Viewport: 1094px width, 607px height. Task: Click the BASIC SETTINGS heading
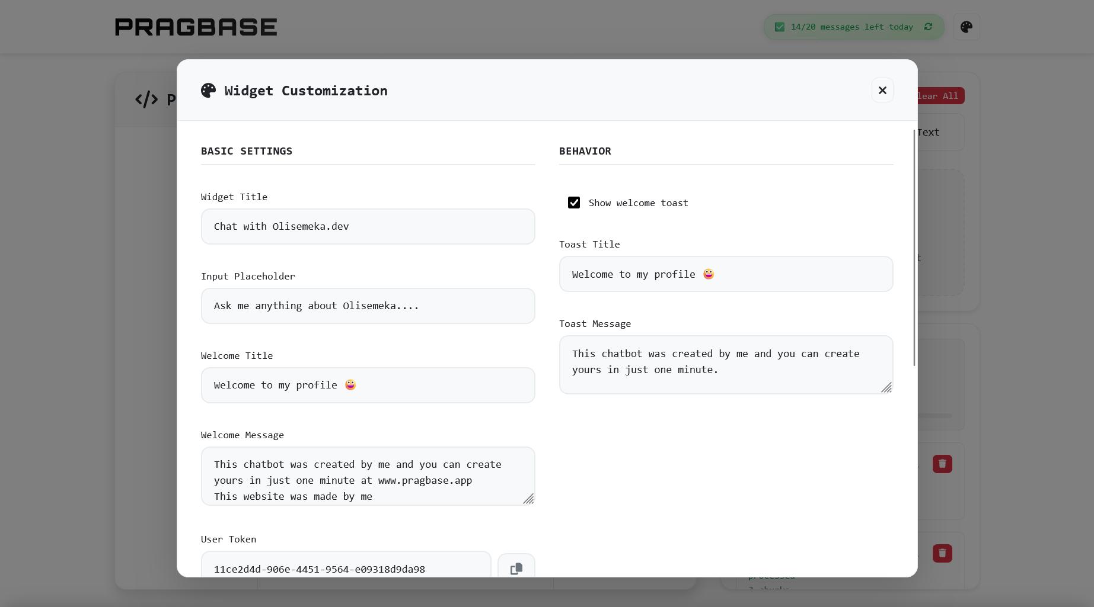(x=247, y=151)
